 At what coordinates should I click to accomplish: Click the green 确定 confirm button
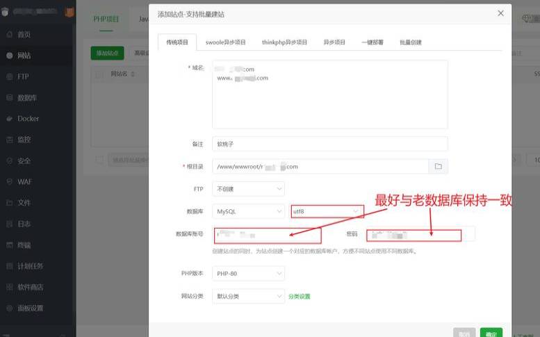tap(491, 334)
